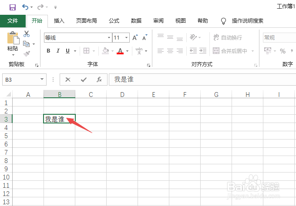Open the 合并后居中 dropdown arrow
The width and height of the screenshot is (296, 206).
(253, 51)
